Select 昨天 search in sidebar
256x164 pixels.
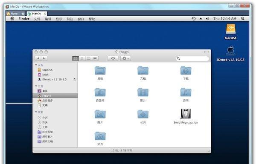55,122
